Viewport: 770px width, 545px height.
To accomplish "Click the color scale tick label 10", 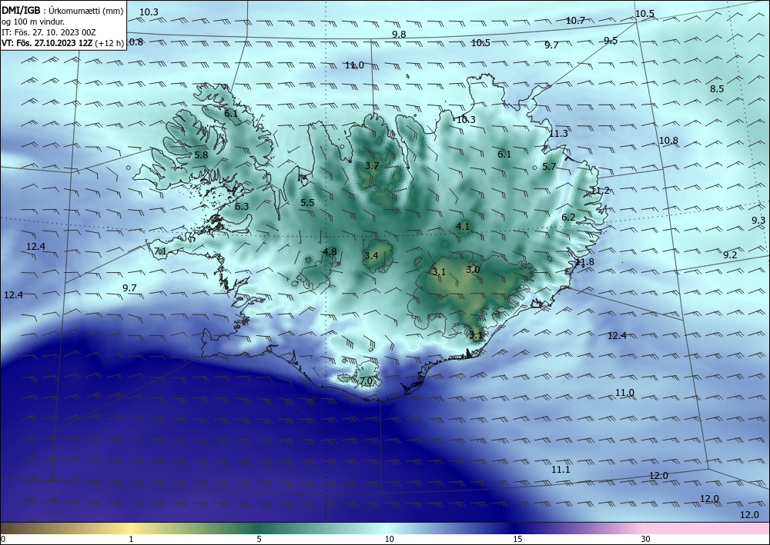I will tap(389, 539).
